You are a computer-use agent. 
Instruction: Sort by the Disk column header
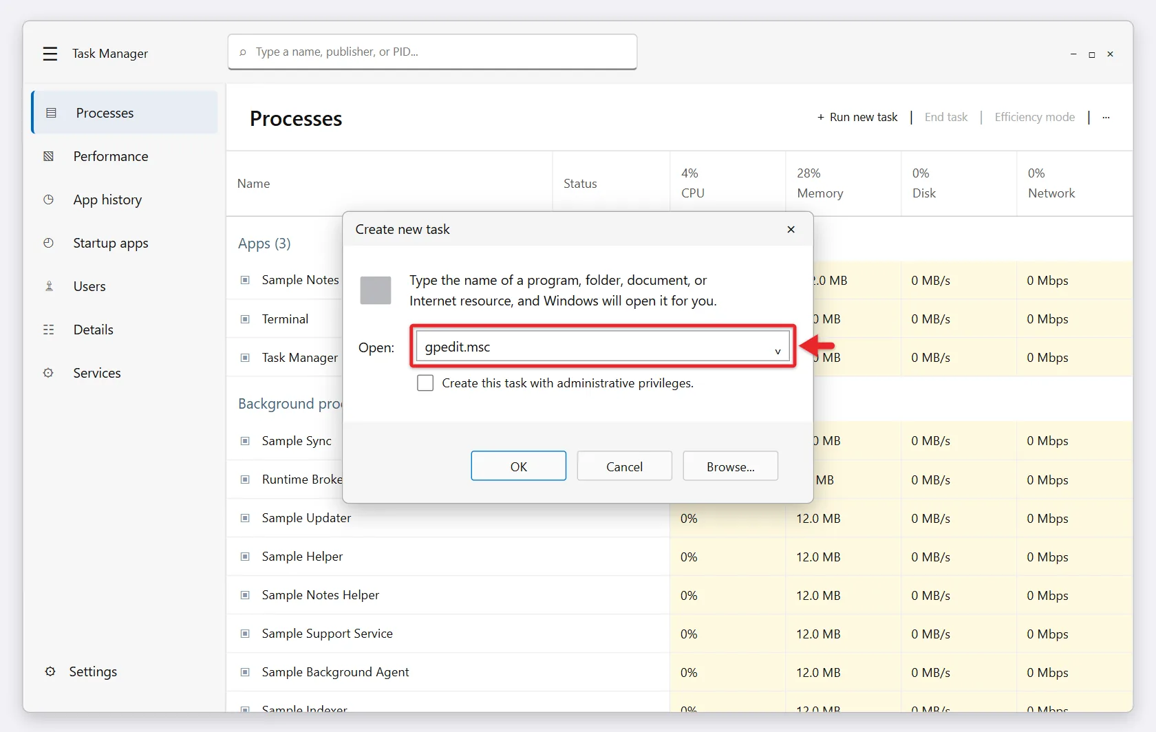pyautogui.click(x=959, y=183)
